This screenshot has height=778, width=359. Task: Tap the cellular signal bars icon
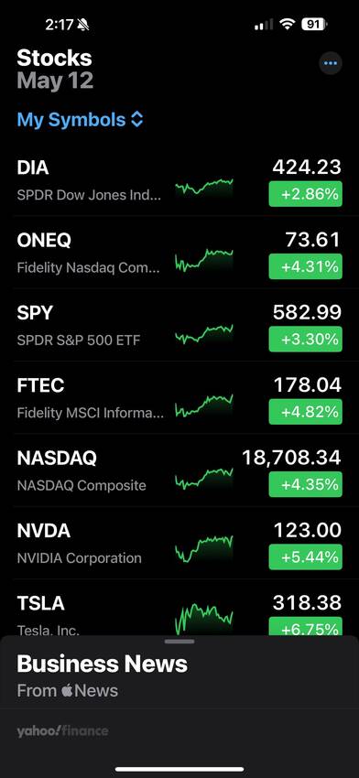click(x=264, y=25)
